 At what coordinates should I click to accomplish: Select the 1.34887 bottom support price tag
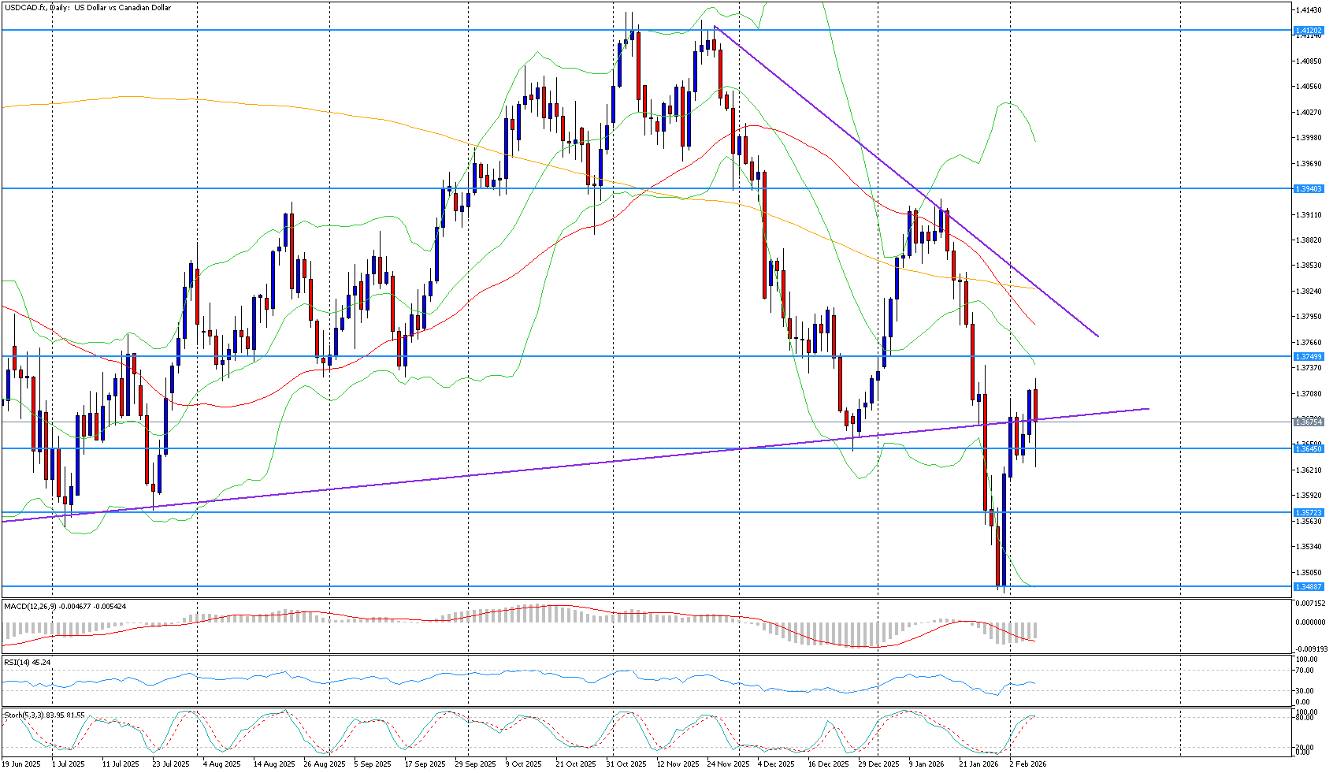(x=1309, y=587)
